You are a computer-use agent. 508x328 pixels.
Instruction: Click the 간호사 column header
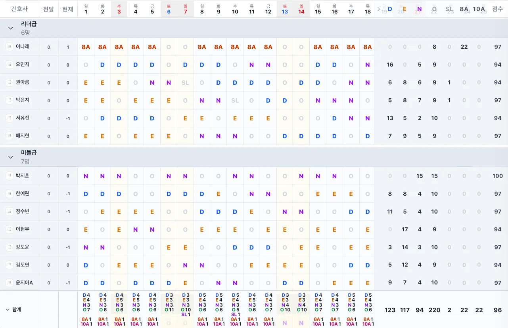pos(19,9)
